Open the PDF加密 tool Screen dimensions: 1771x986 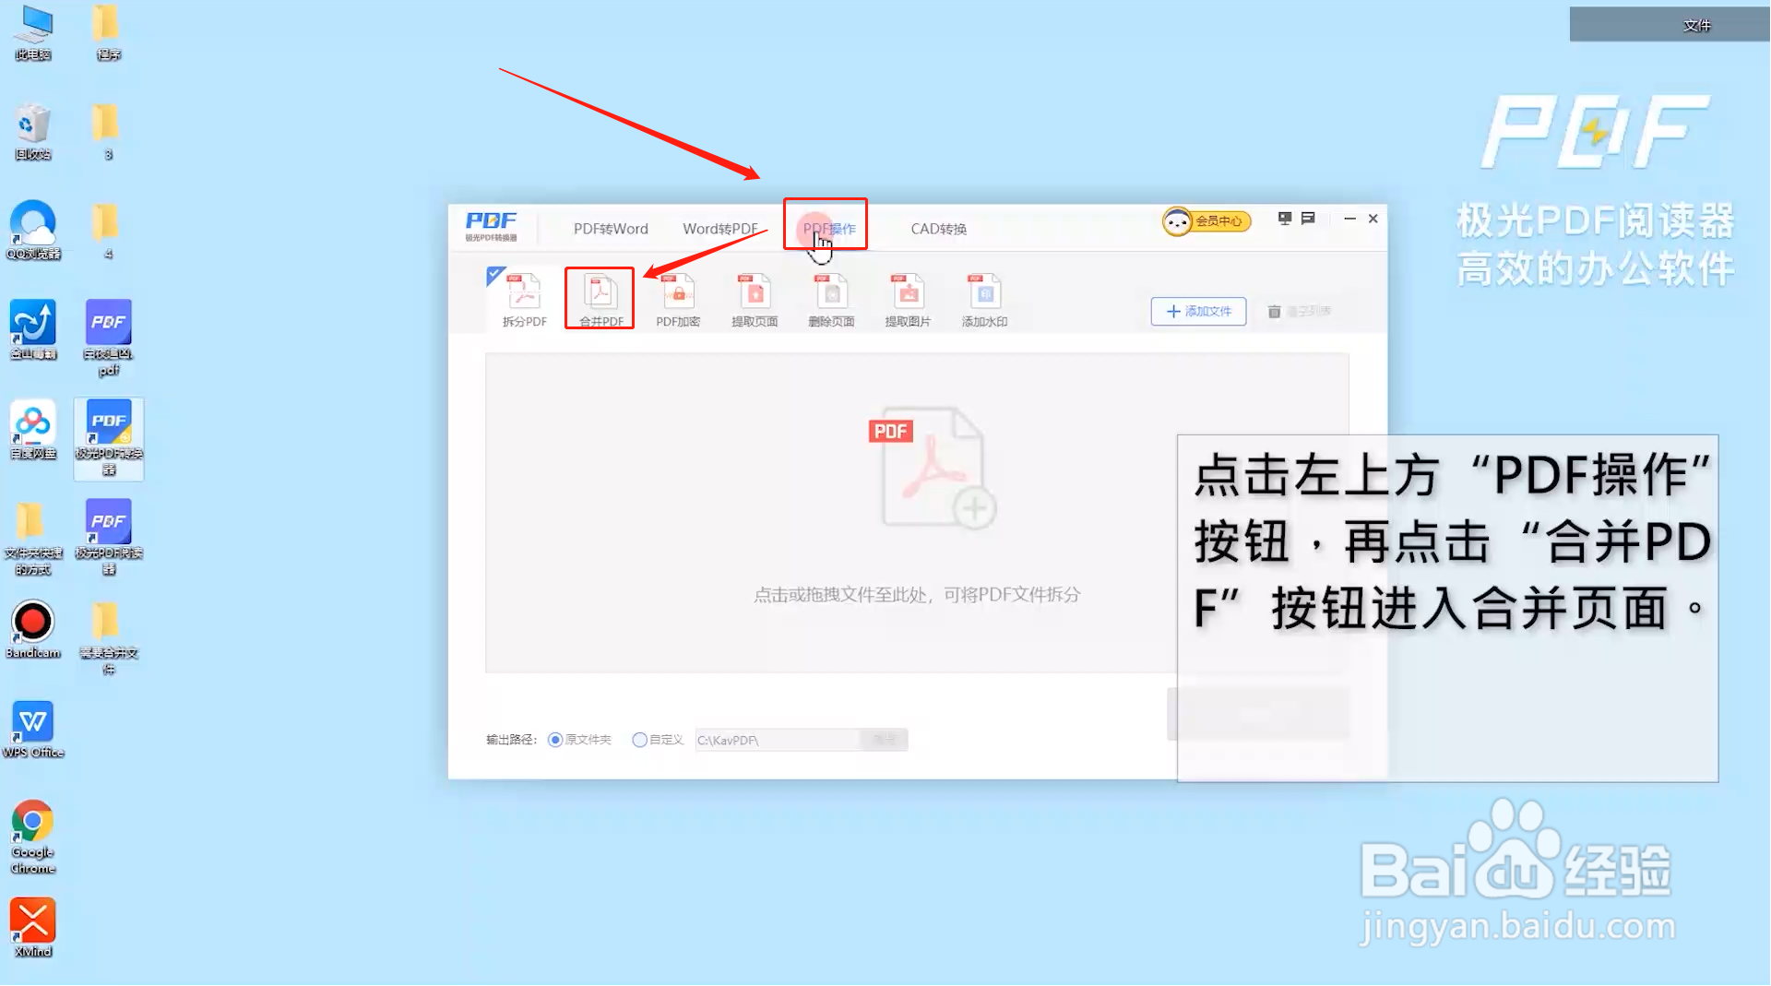coord(678,300)
